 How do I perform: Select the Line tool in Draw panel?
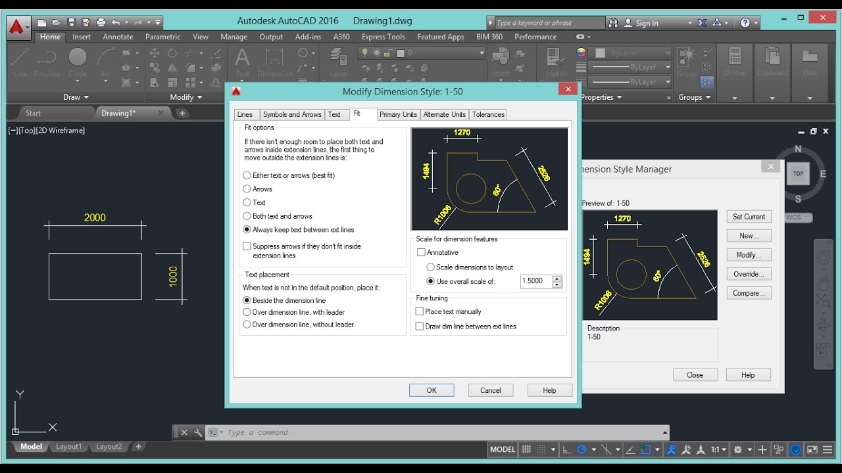point(20,63)
